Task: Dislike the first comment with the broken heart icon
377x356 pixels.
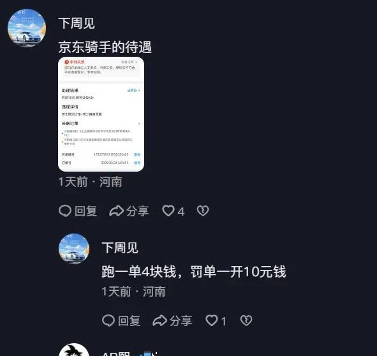Action: pos(203,211)
